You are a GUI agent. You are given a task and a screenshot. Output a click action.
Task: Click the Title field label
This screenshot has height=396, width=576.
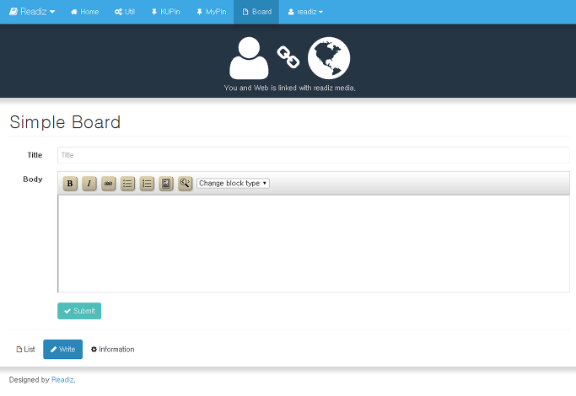tap(35, 155)
